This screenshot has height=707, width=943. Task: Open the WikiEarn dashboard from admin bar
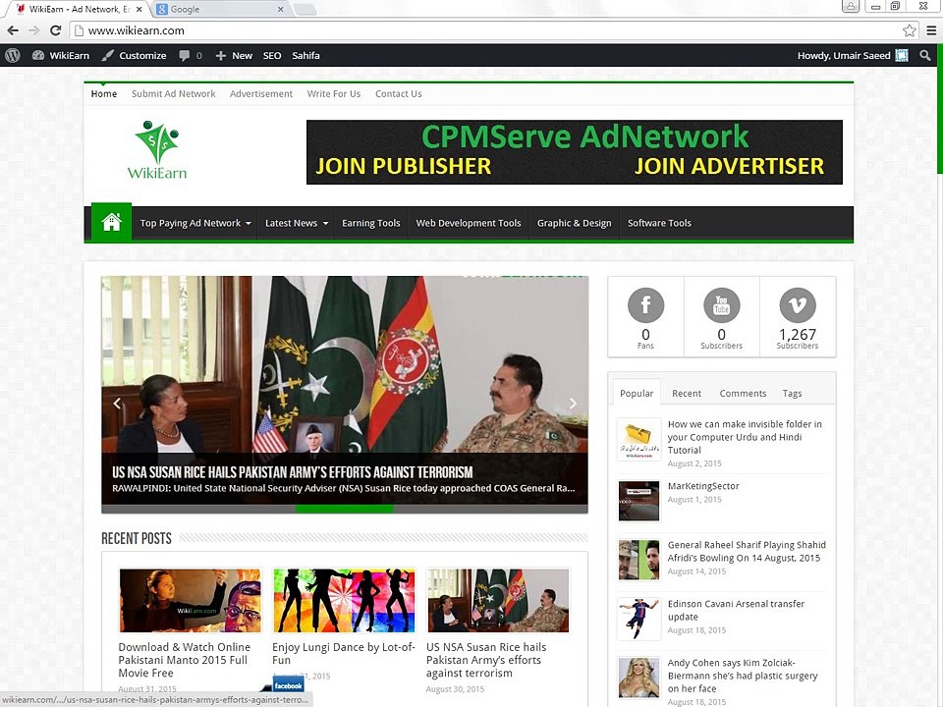[x=61, y=55]
